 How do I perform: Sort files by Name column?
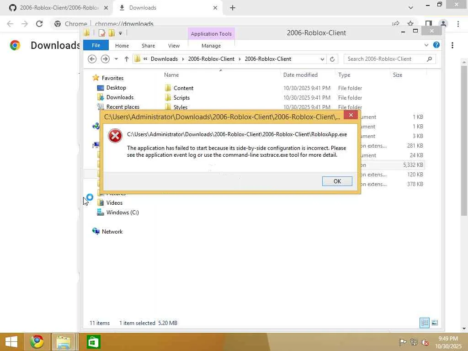pos(171,75)
